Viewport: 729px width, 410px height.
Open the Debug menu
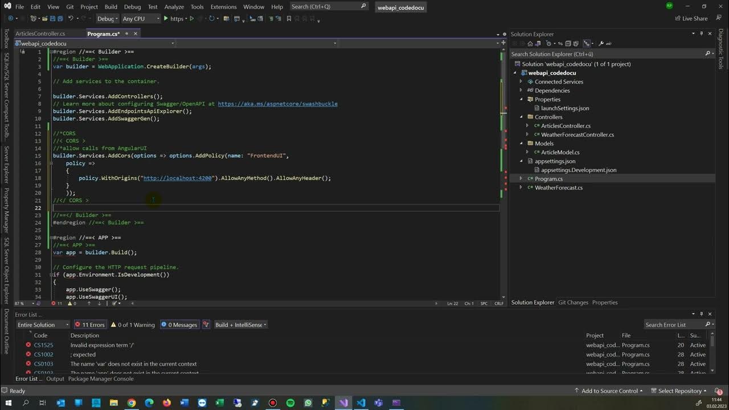(x=132, y=7)
